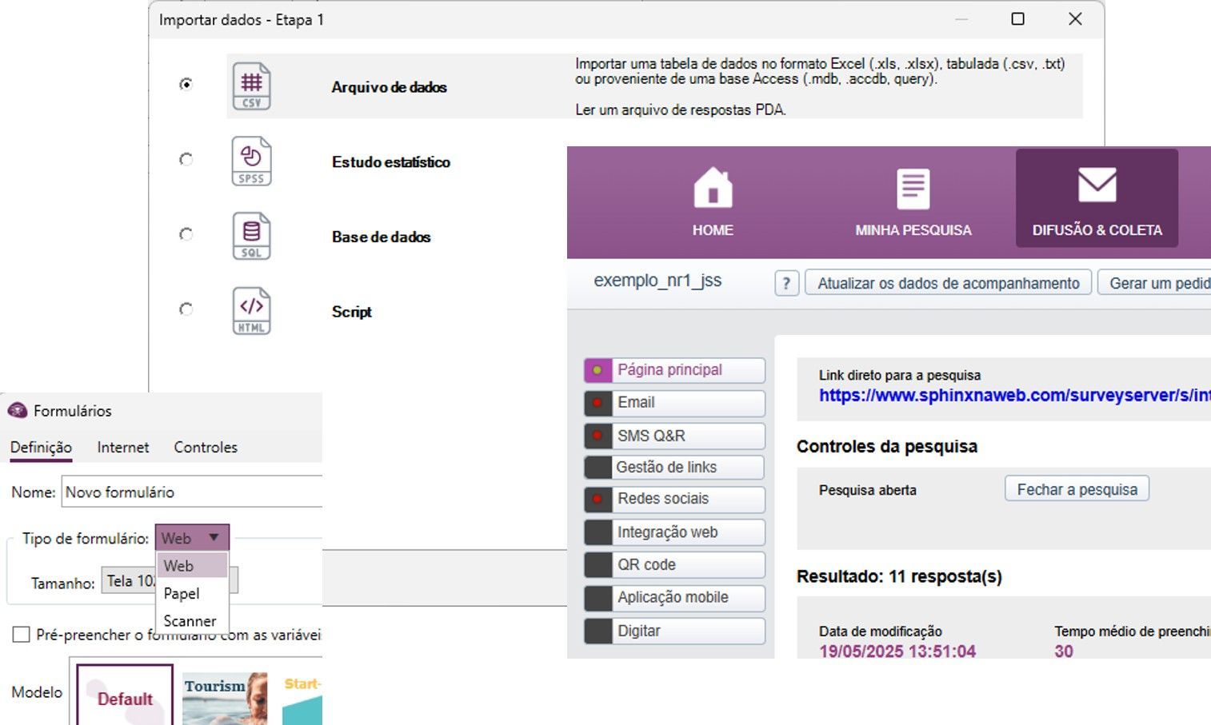This screenshot has height=725, width=1211.
Task: Click the 19/05/2025 13:51:04 modification date
Action: 897,651
